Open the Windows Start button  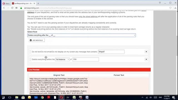pos(3,97)
